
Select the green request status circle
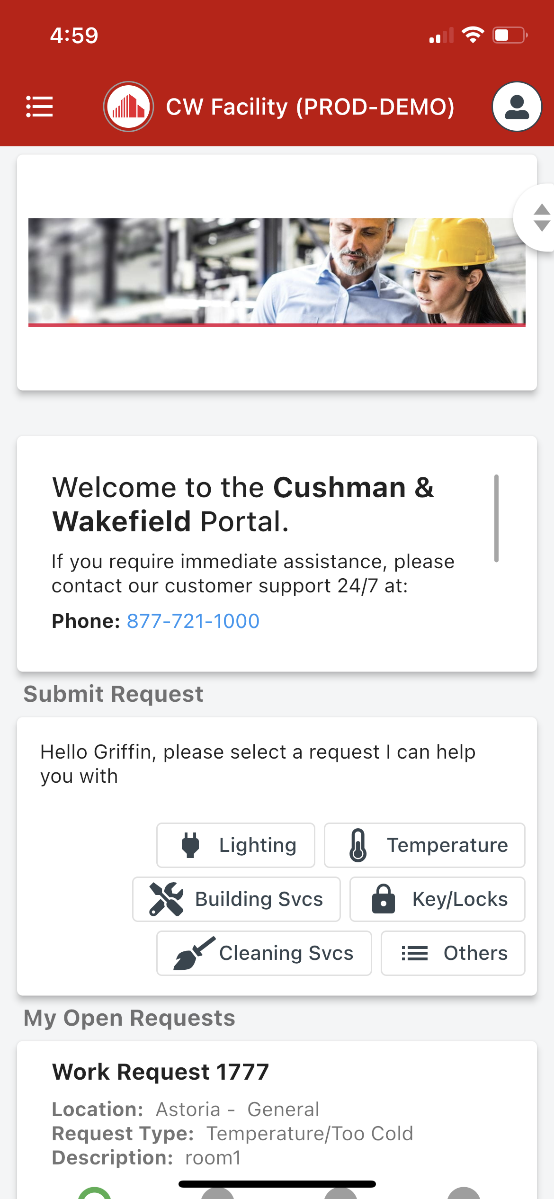(x=95, y=1193)
